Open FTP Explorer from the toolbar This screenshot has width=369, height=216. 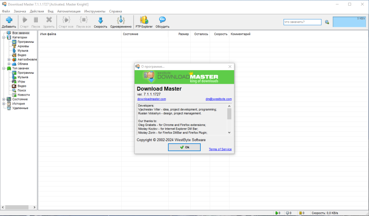tap(144, 20)
